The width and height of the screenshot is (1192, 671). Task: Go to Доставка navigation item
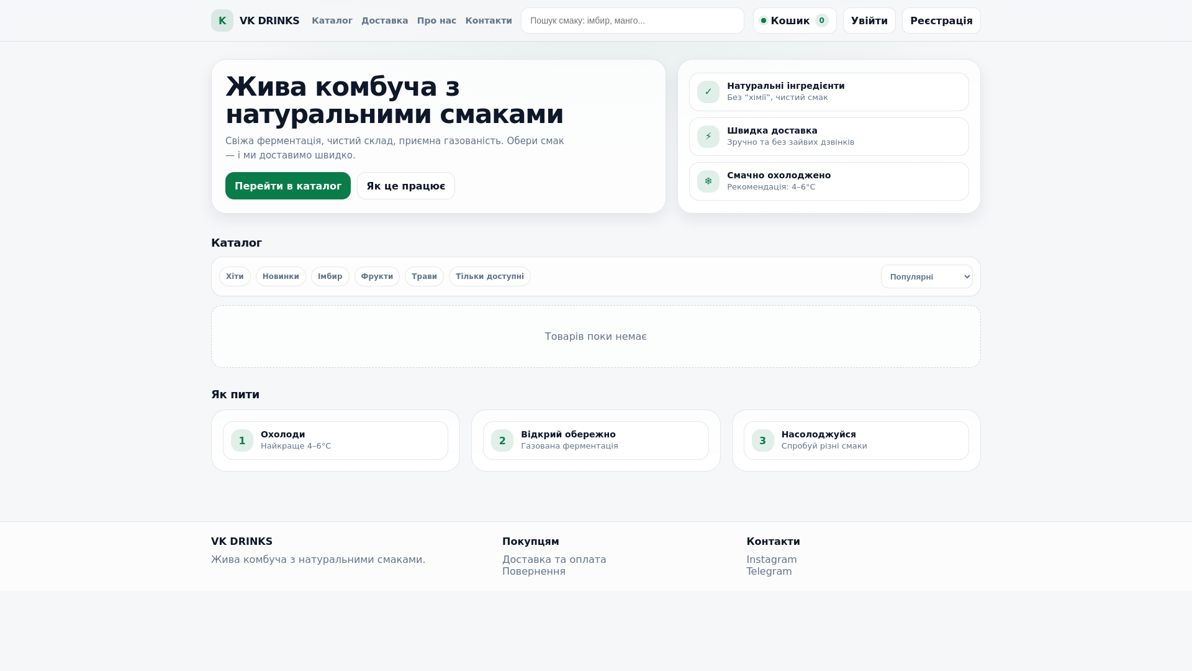point(384,21)
